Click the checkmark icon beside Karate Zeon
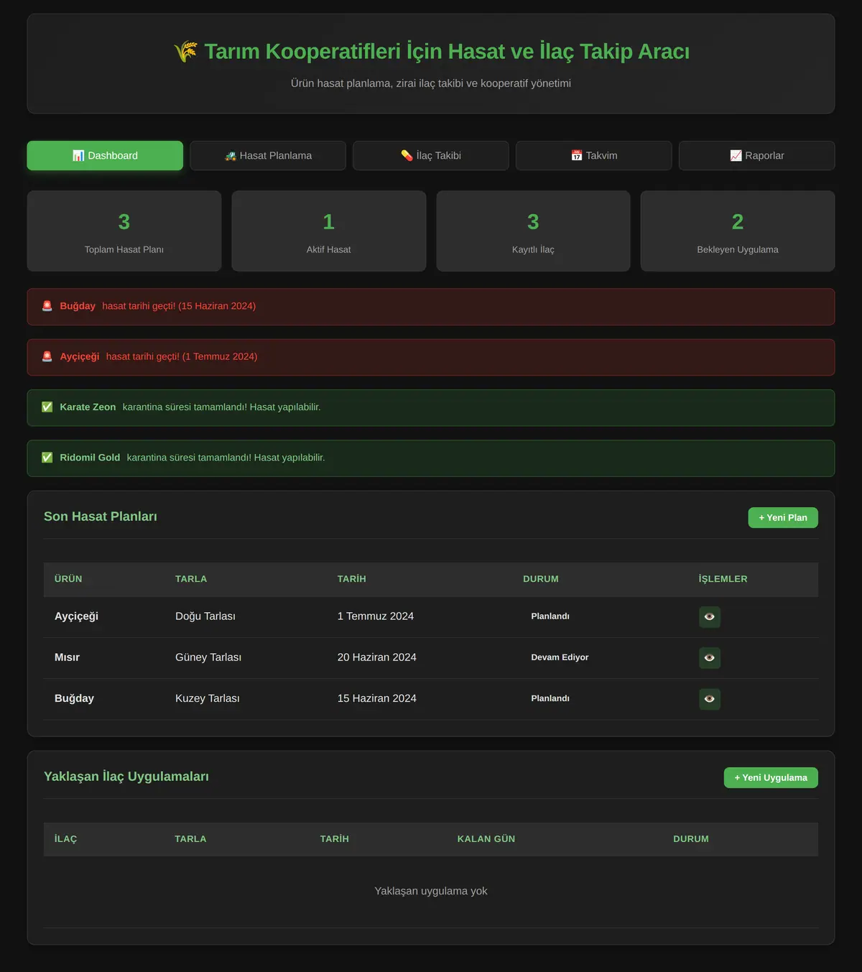 tap(47, 407)
